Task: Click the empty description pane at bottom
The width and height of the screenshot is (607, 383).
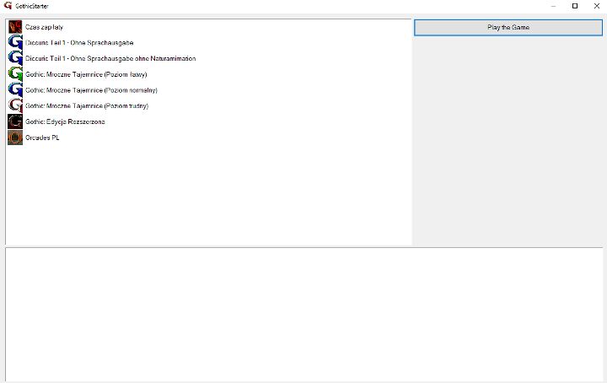Action: click(x=303, y=314)
